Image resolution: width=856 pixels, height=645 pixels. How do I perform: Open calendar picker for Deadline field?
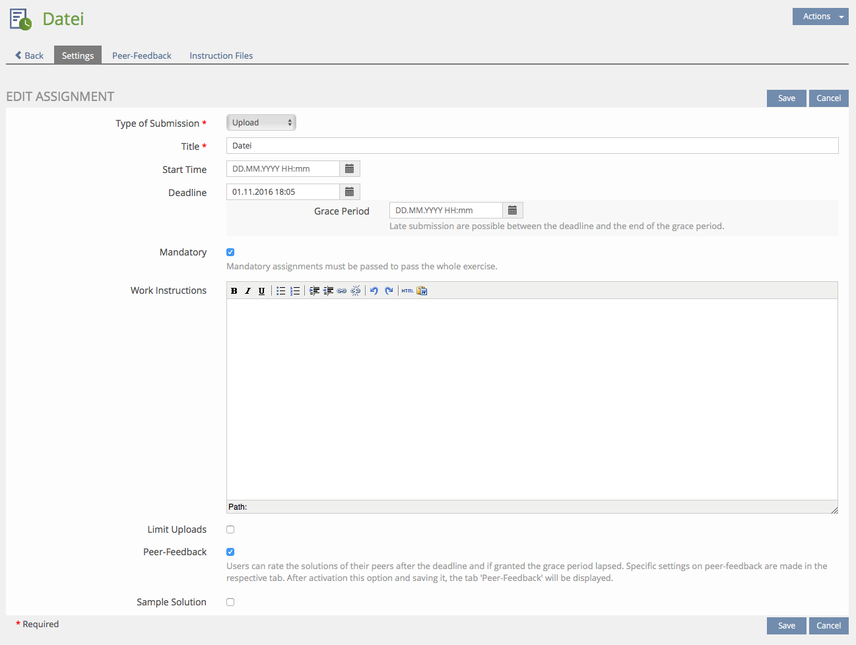350,192
